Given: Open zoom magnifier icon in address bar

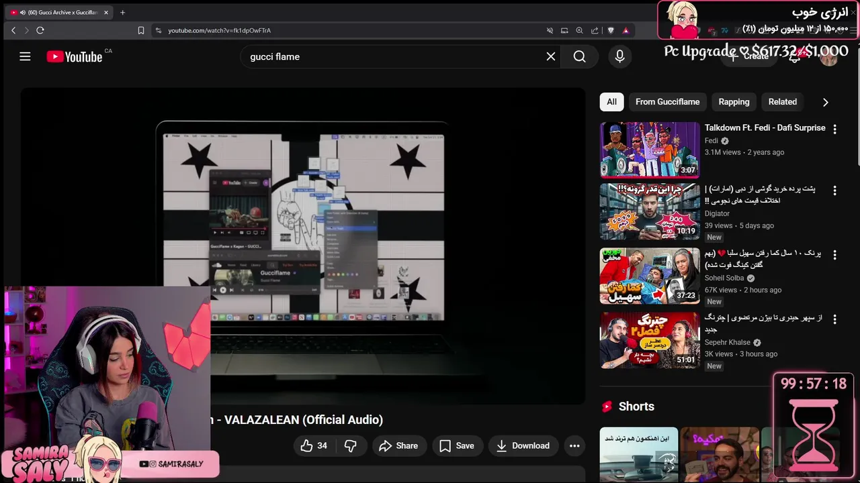Looking at the screenshot, I should coord(579,30).
